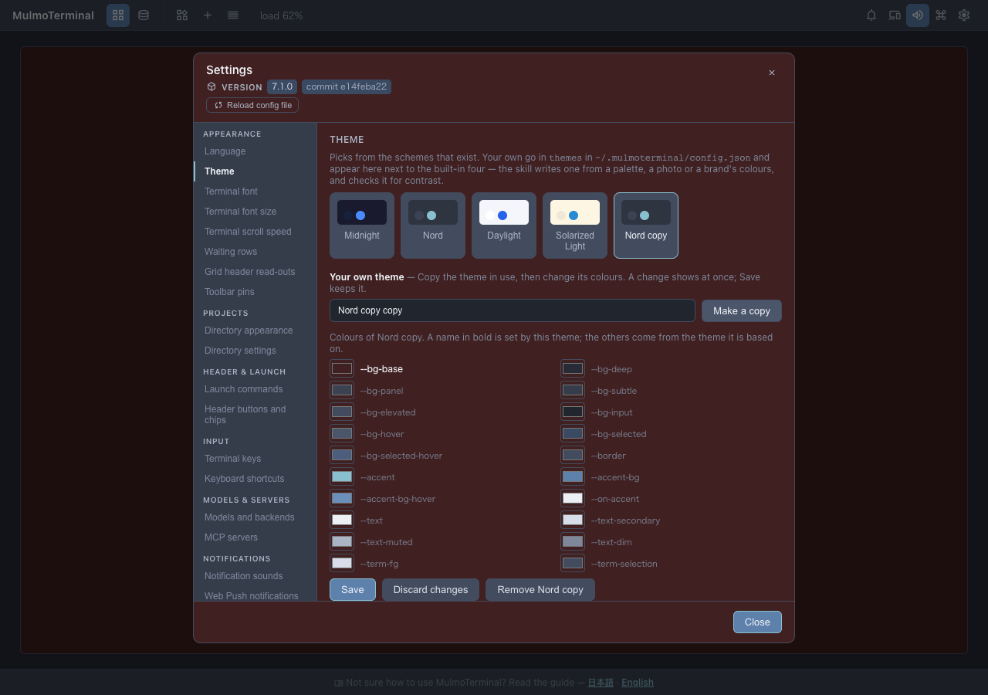
Task: Save the theme changes
Action: pyautogui.click(x=353, y=590)
